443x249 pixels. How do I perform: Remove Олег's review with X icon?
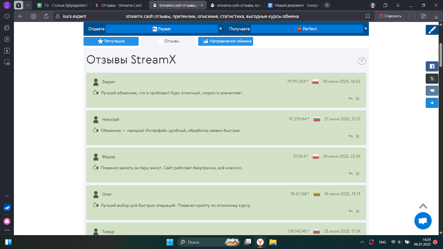[x=357, y=211]
